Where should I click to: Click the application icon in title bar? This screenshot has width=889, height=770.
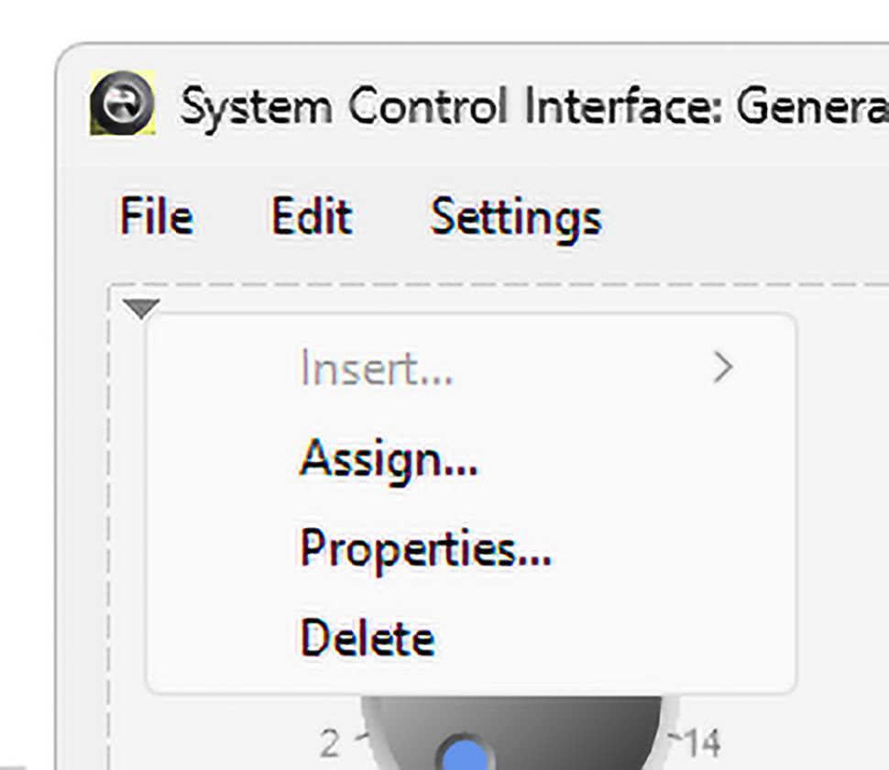tap(122, 104)
